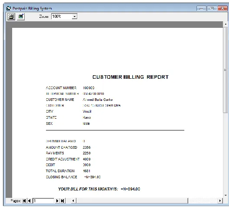Click YOUR BILL FOR THIS MONTH IS text
229x207 pixels.
(88, 189)
